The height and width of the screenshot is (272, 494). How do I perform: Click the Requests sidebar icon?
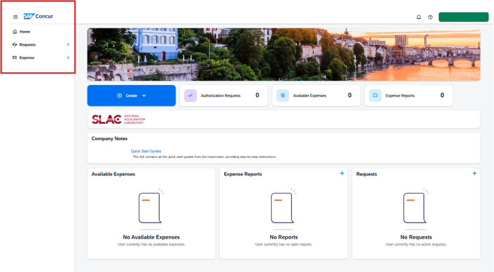pos(15,45)
